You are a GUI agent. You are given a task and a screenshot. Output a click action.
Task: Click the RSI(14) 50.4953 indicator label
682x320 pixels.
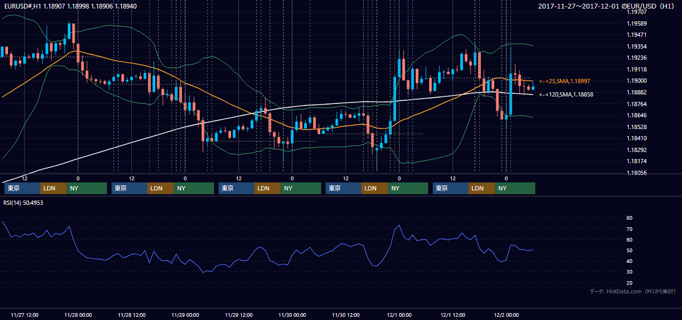(x=23, y=203)
